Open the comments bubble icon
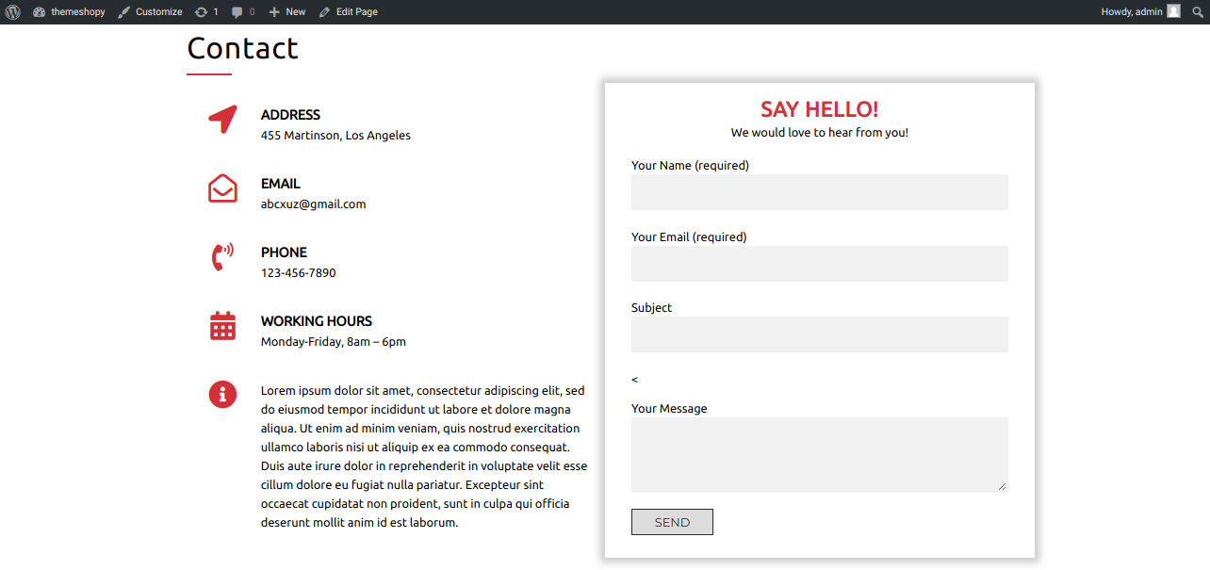The width and height of the screenshot is (1210, 570). coord(242,12)
